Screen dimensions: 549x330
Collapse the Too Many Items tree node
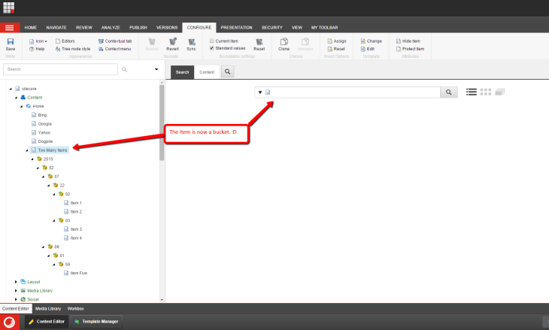pos(28,150)
